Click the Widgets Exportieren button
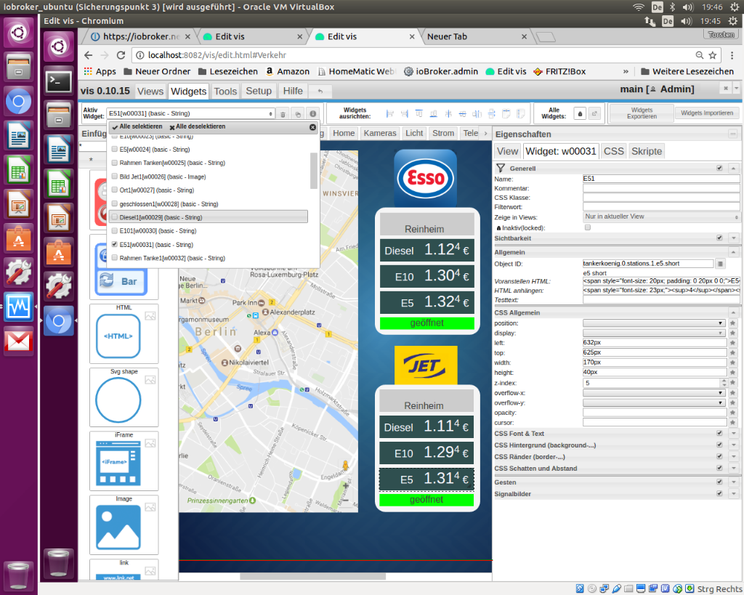The image size is (744, 595). 642,113
